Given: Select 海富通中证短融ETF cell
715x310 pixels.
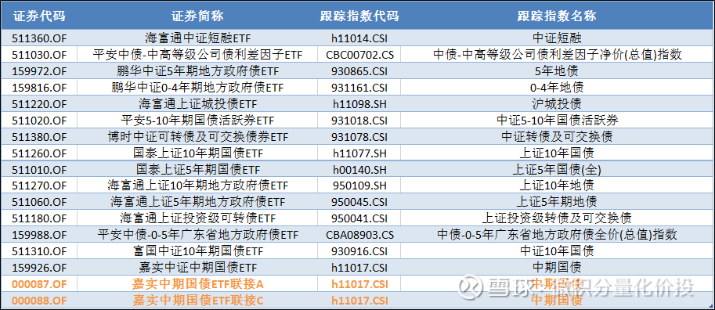Looking at the screenshot, I should [197, 38].
